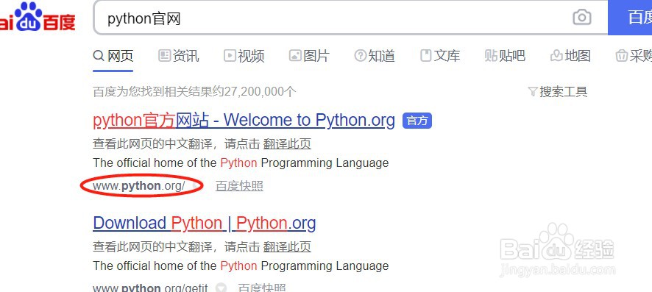Click the blue 百度 search button

pyautogui.click(x=630, y=18)
